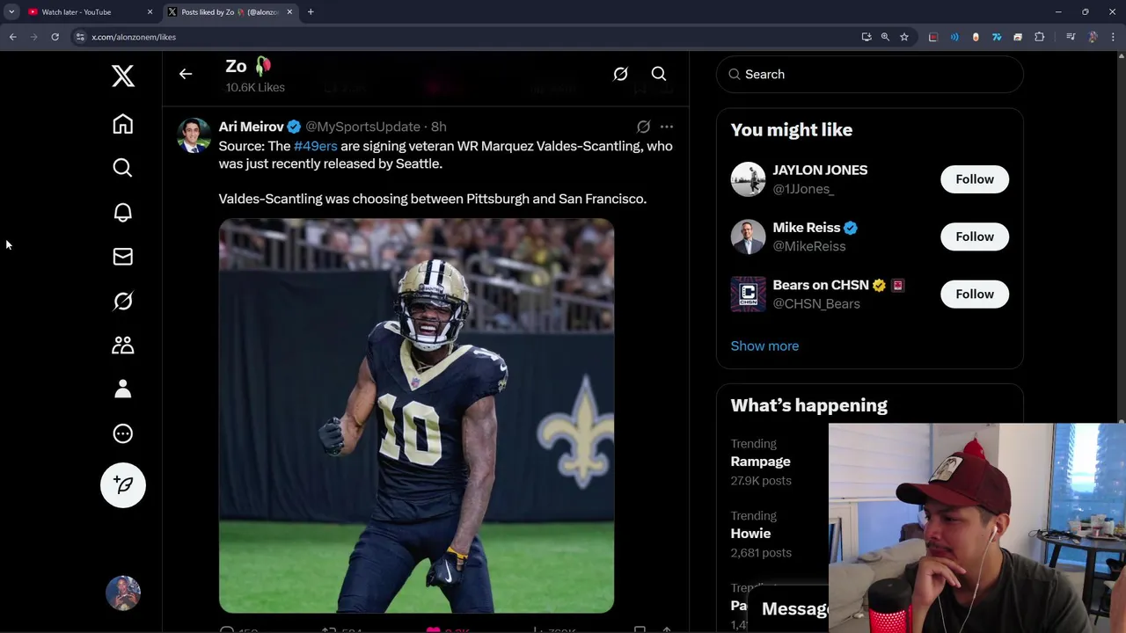Screen dimensions: 1126x633
Task: Open a new browser tab
Action: pos(311,12)
